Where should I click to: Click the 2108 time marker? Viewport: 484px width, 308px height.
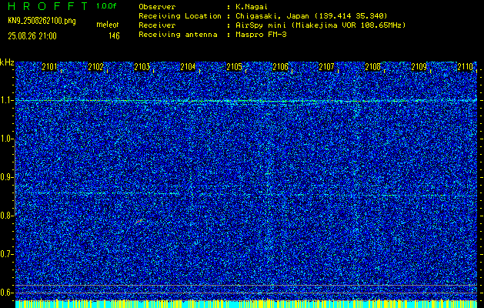pyautogui.click(x=372, y=67)
